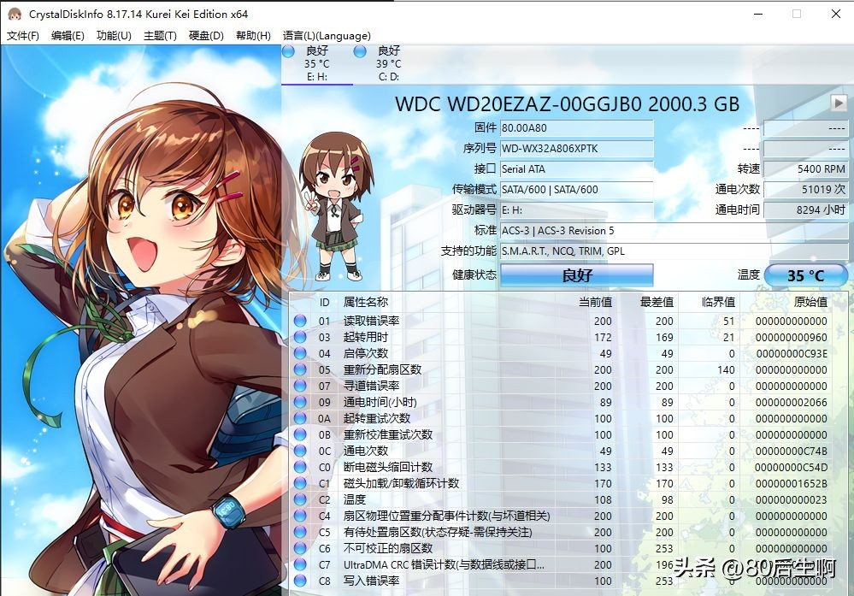The width and height of the screenshot is (854, 596).
Task: Open the 主题(T) theme menu
Action: (161, 35)
